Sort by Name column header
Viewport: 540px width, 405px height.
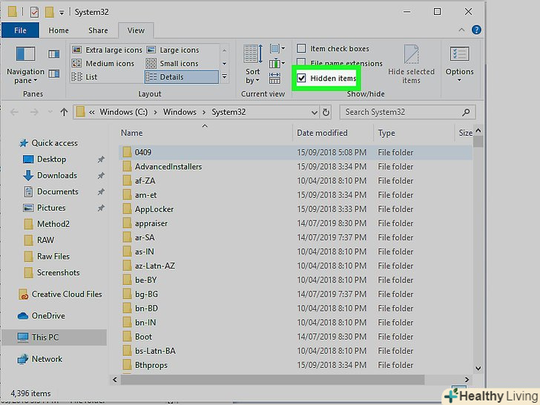131,133
